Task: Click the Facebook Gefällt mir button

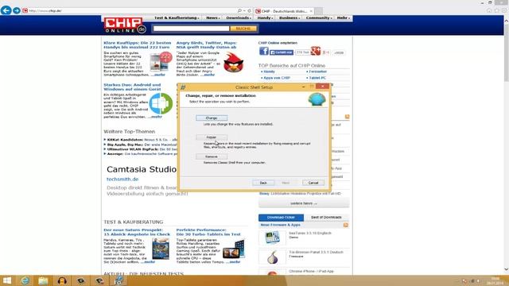Action: point(282,52)
